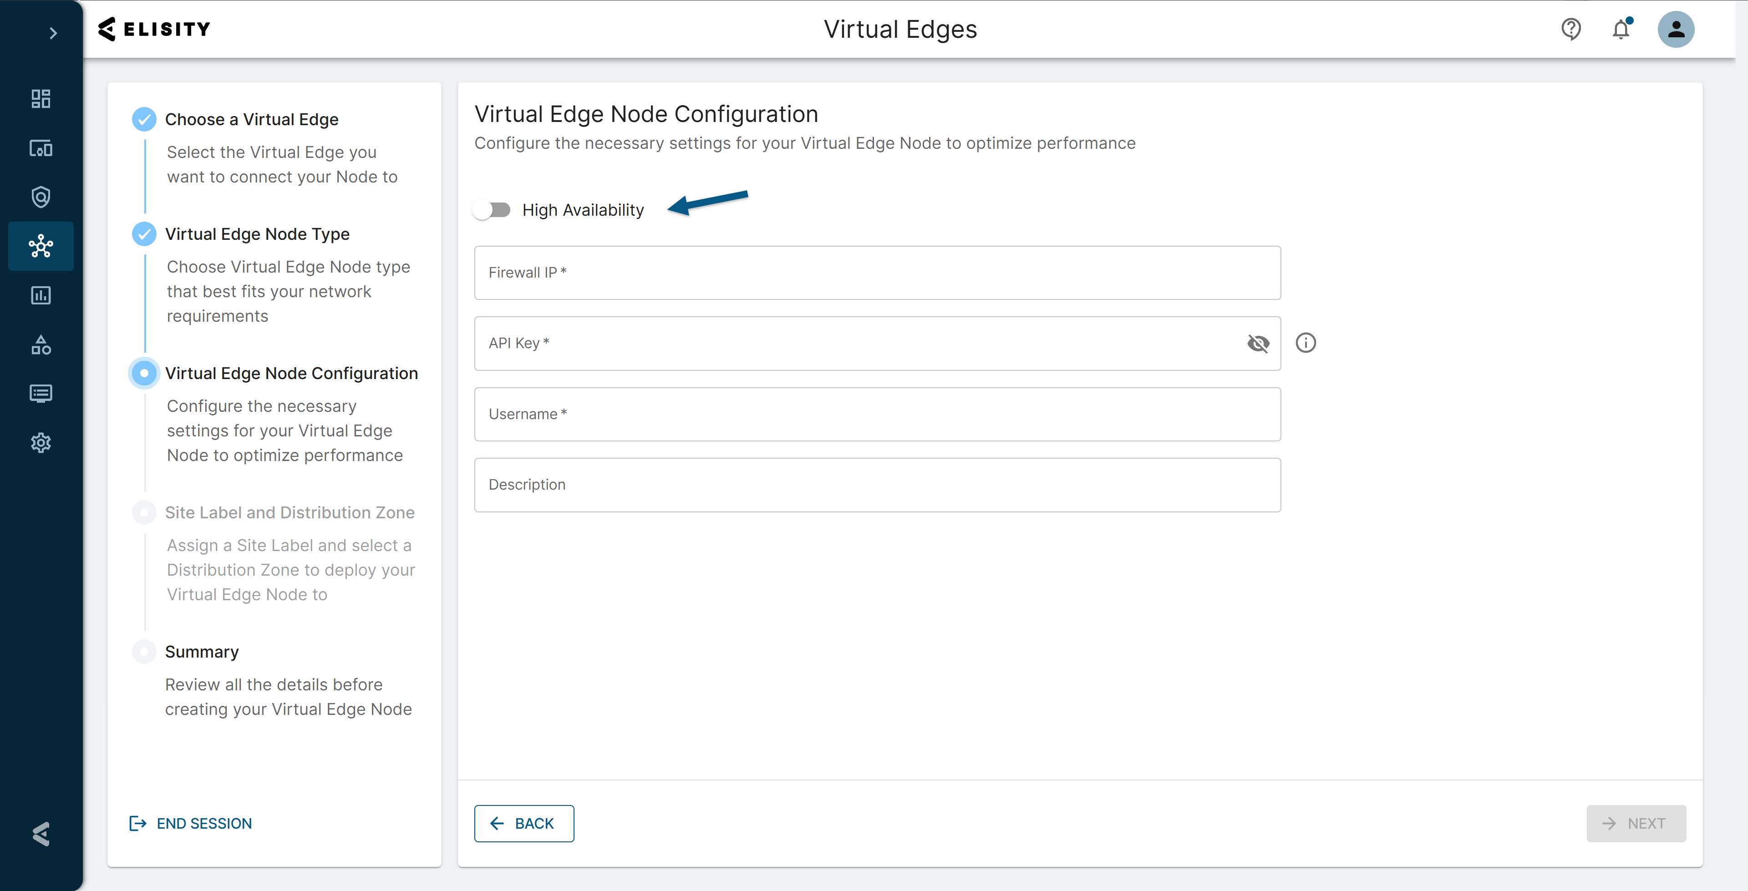Focus the Firewall IP input field
Image resolution: width=1748 pixels, height=891 pixels.
tap(877, 273)
